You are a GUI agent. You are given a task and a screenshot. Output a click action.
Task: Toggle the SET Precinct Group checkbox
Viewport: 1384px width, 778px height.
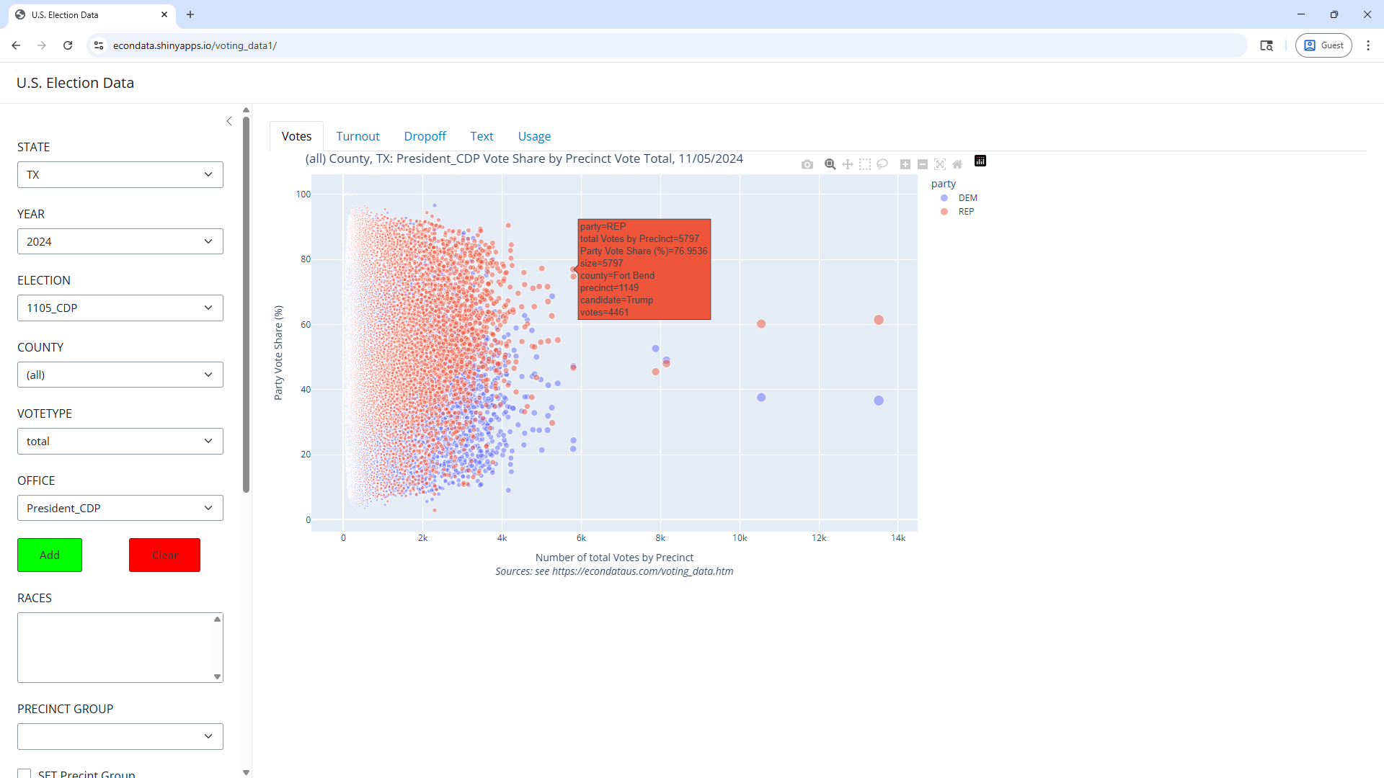pos(25,774)
